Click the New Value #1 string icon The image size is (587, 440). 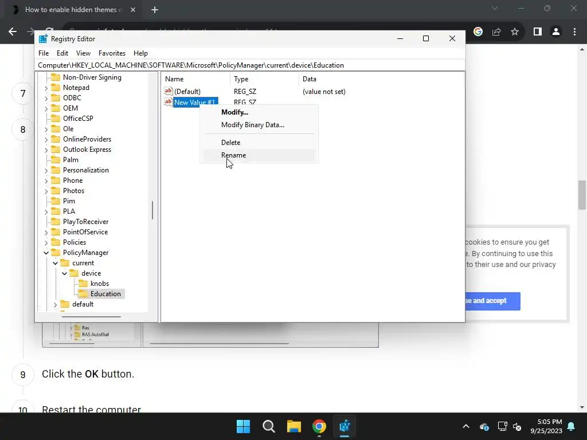[x=169, y=102]
